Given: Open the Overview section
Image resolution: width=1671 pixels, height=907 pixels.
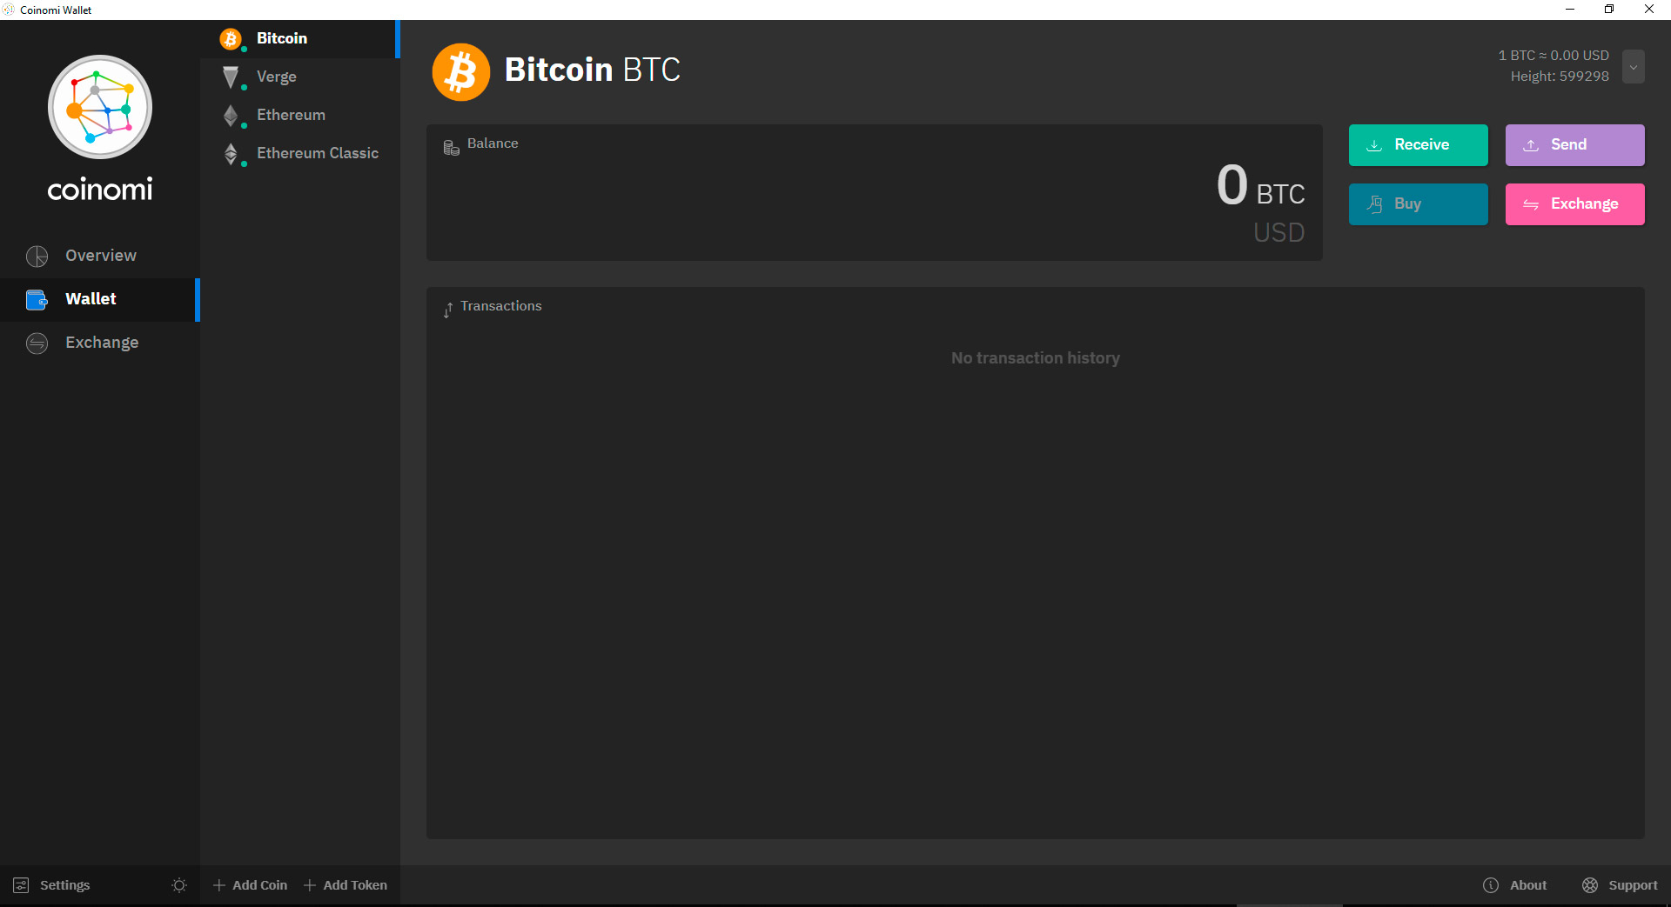Looking at the screenshot, I should tap(100, 256).
